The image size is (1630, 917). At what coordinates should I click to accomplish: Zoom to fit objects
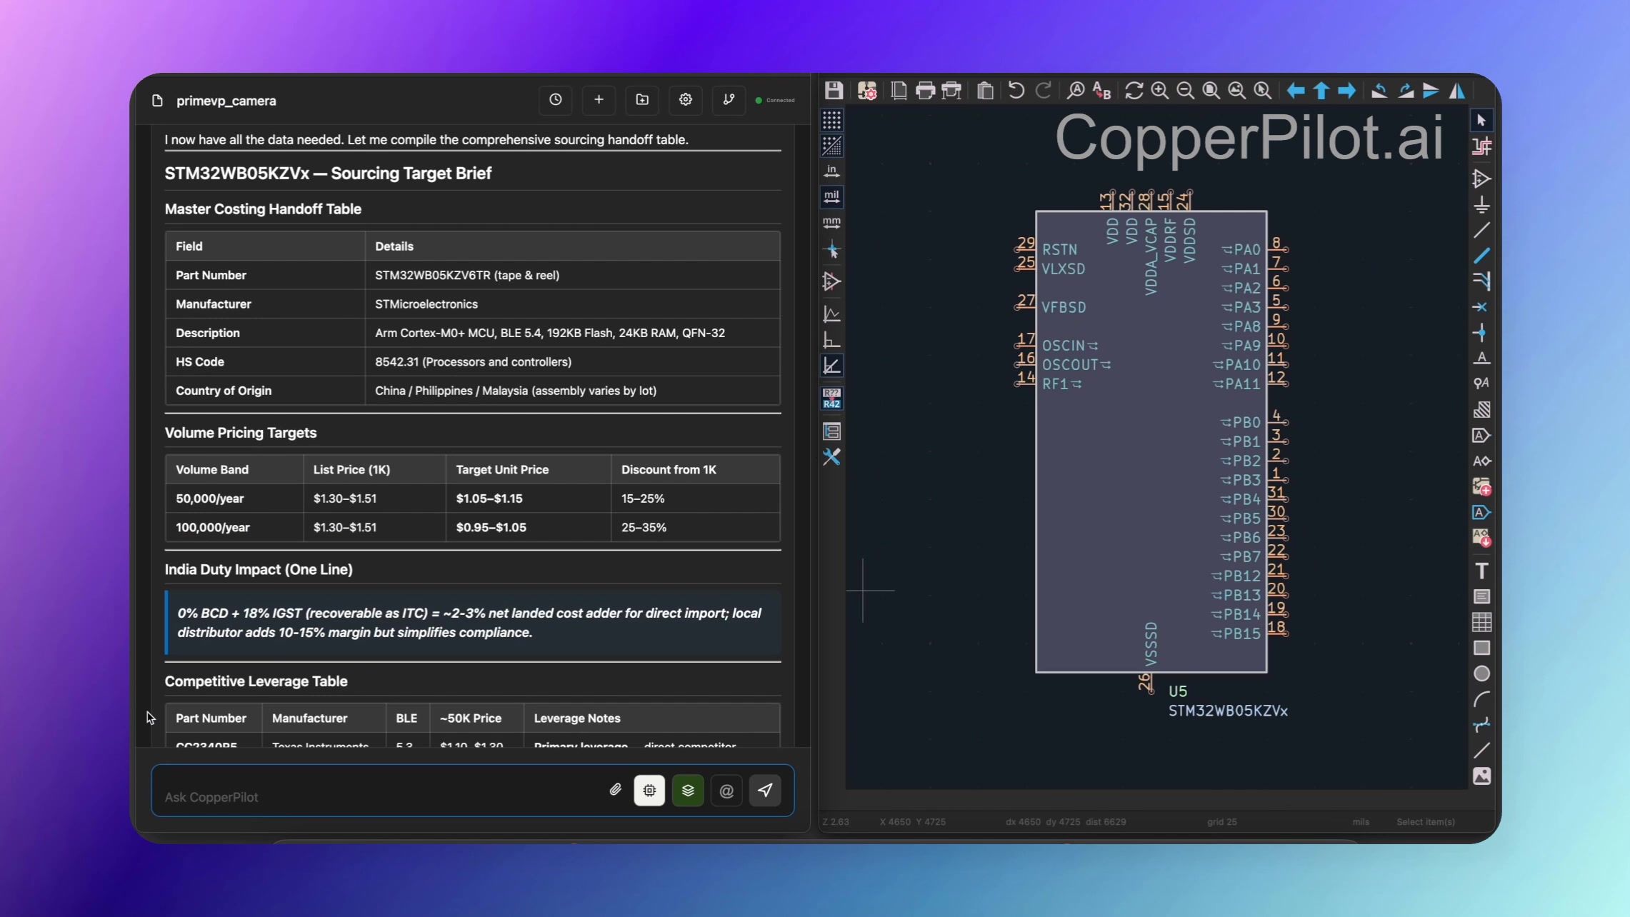(1237, 91)
